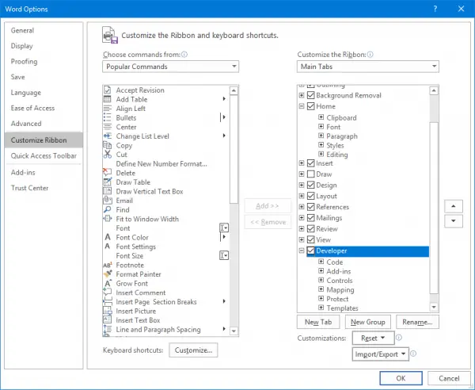Click the New Tab button

tap(318, 322)
